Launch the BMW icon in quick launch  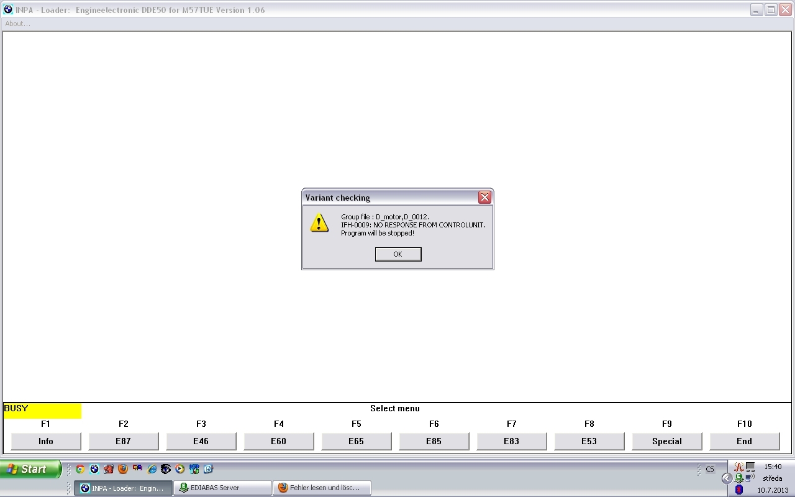(94, 469)
